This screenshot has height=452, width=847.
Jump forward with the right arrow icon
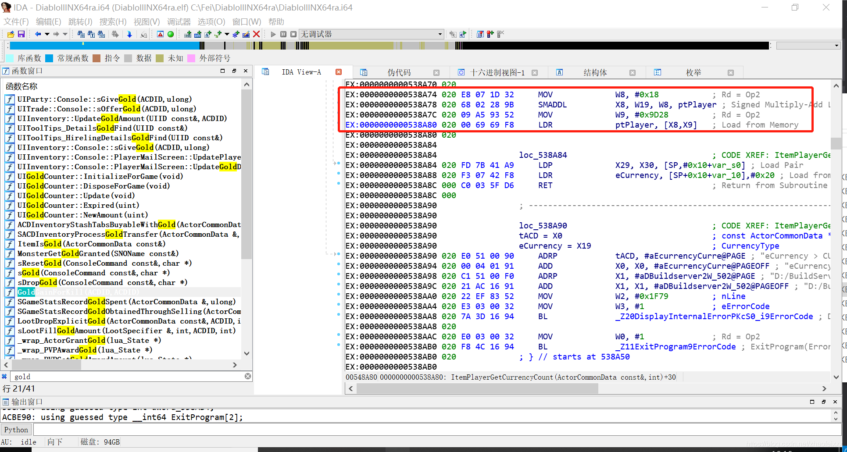(x=56, y=34)
